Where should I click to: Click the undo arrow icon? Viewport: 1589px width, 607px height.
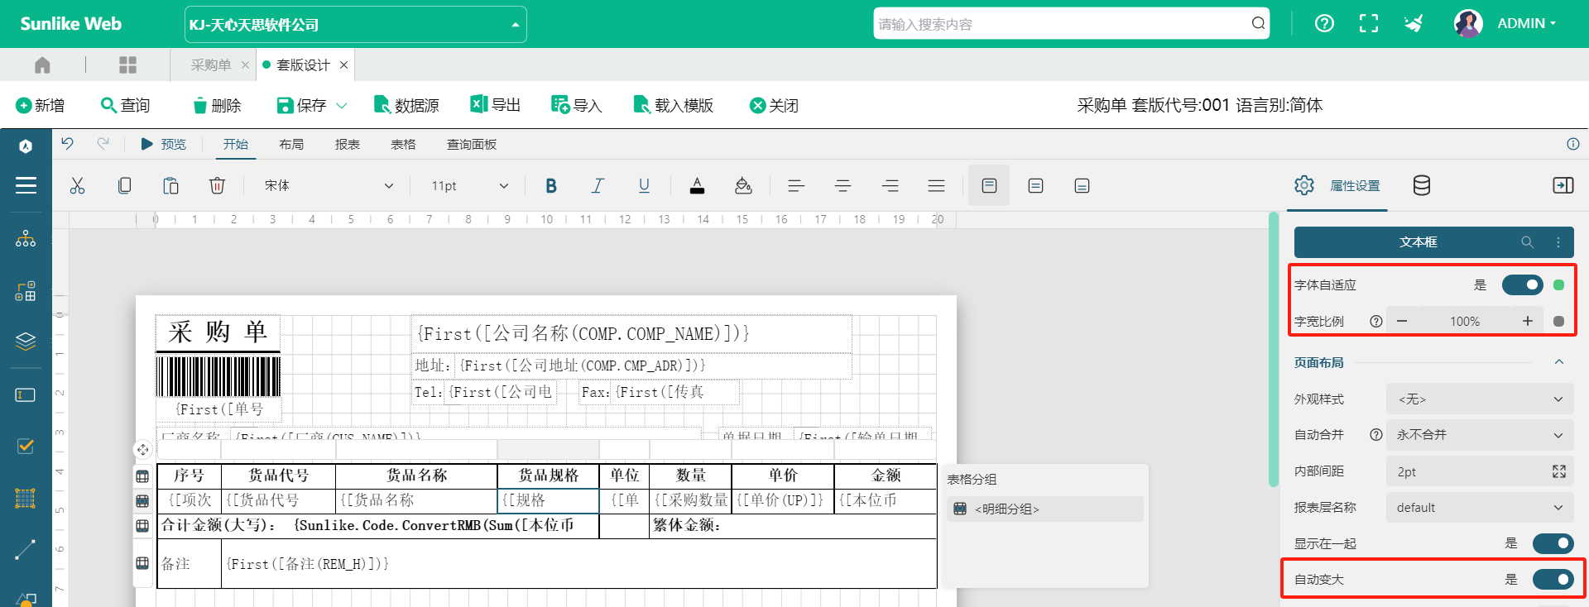(x=67, y=144)
